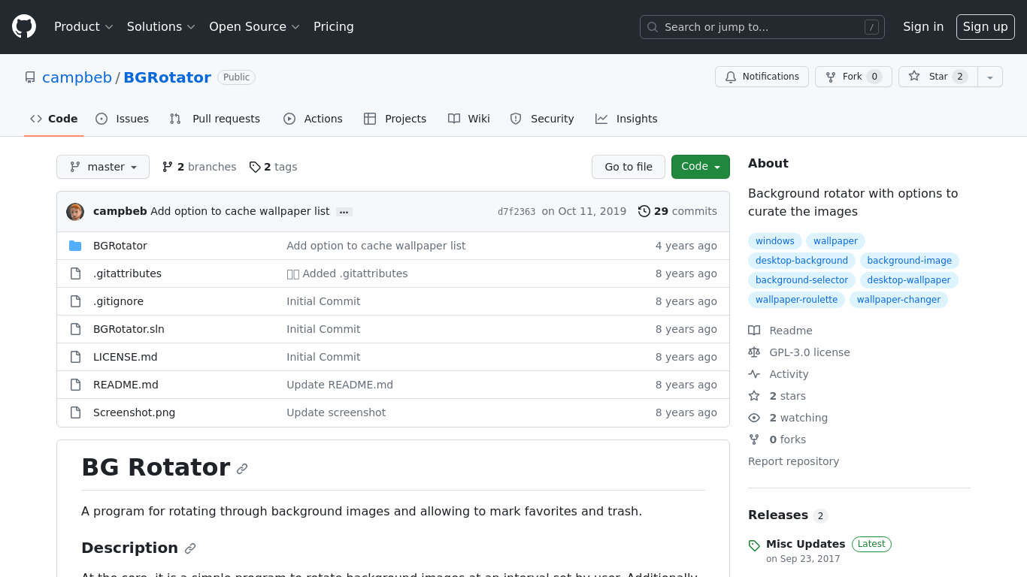Select the tag icon beside Misc Updates release

coord(754,545)
